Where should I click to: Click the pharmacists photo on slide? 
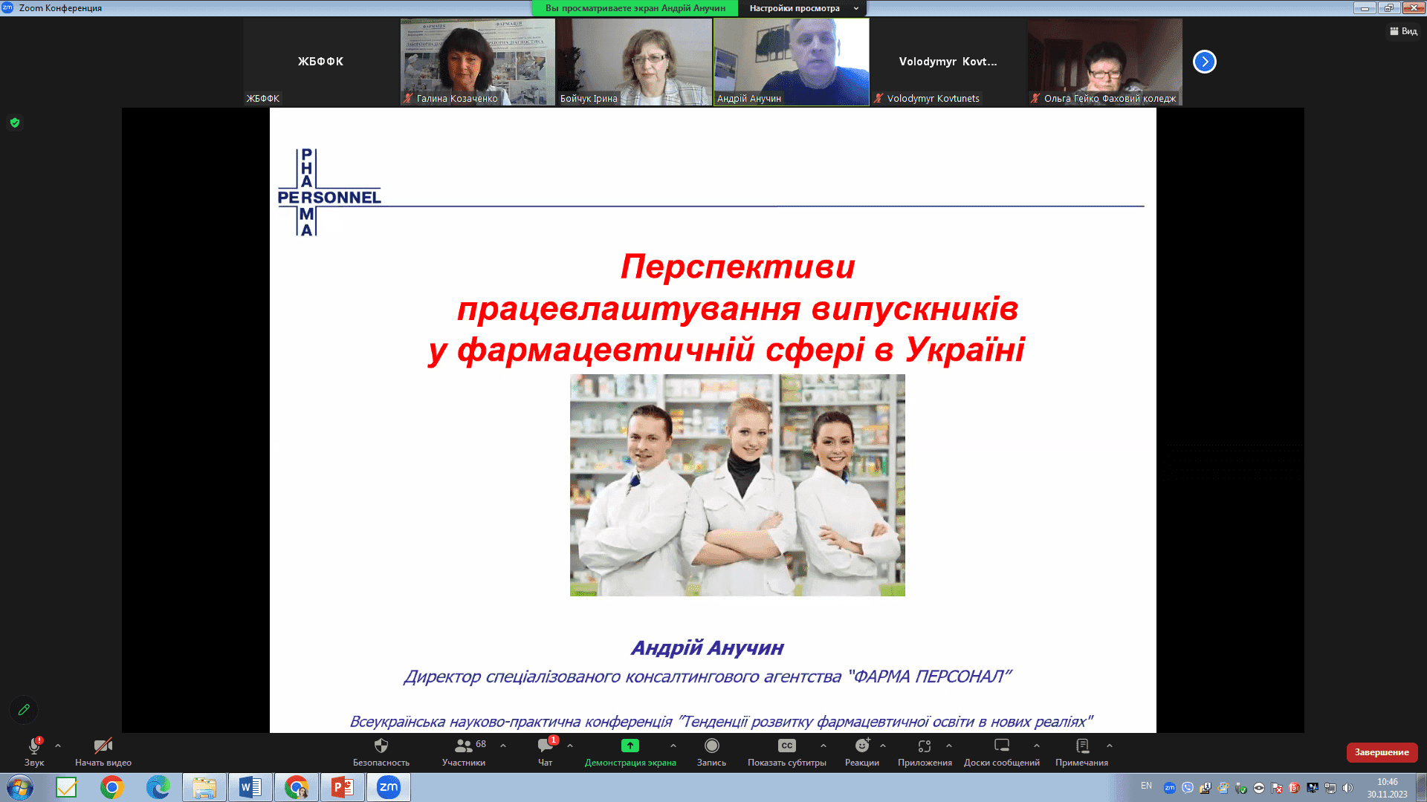pos(737,485)
